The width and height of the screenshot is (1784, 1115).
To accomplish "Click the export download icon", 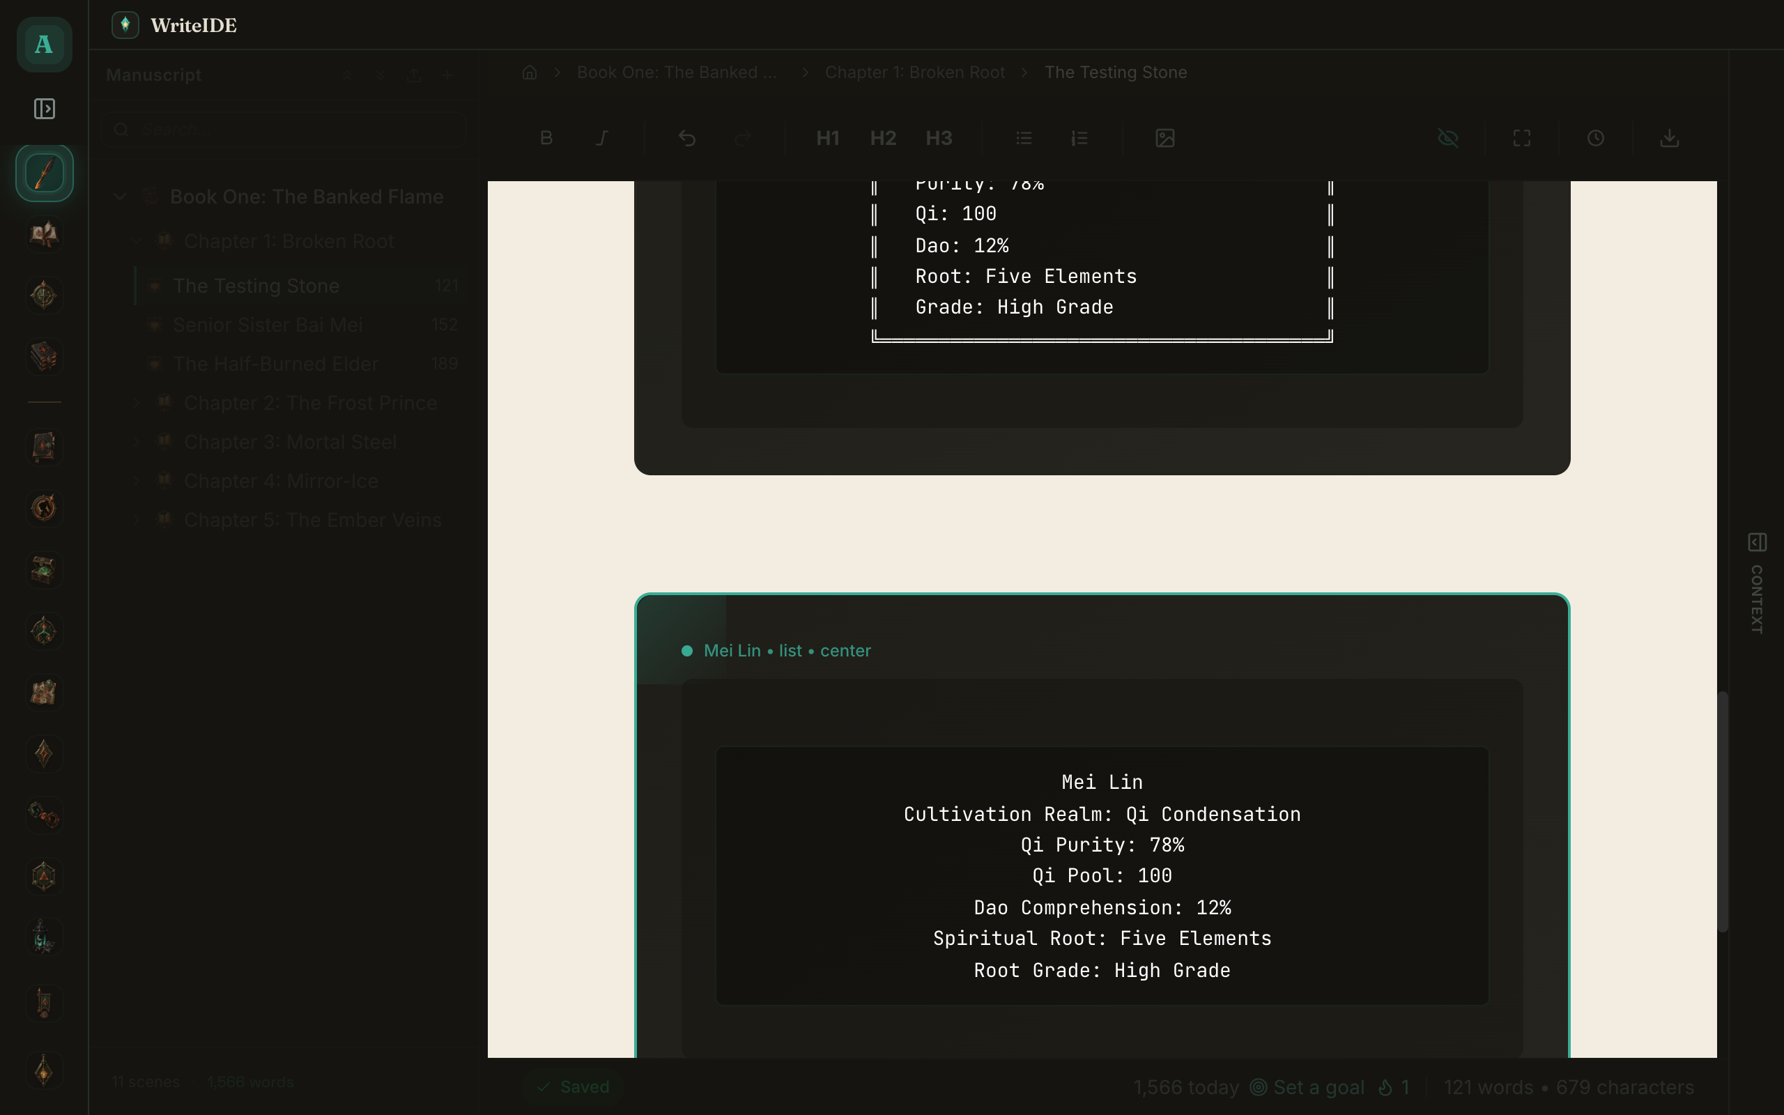I will click(1669, 138).
